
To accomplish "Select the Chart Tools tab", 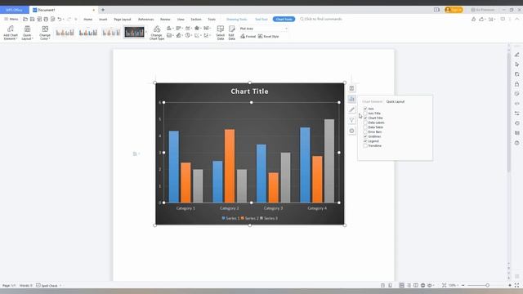I will 284,20.
